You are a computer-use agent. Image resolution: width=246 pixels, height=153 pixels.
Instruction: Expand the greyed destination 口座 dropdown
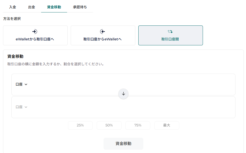(x=22, y=107)
